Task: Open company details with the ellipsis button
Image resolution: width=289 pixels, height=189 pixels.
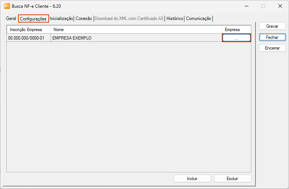Action: [x=236, y=38]
